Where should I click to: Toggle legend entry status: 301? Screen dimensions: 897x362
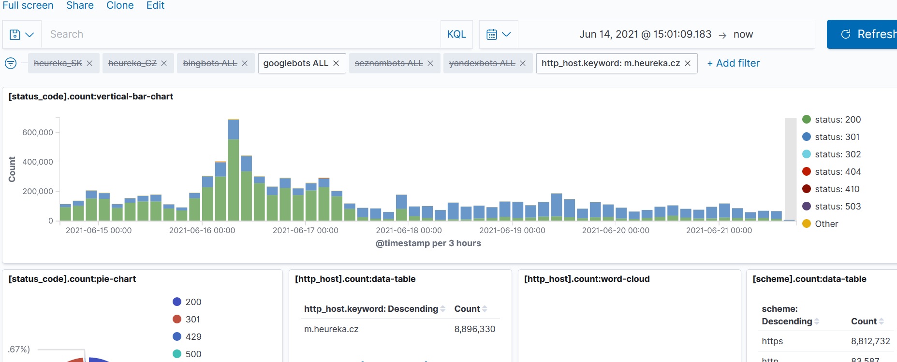point(831,137)
